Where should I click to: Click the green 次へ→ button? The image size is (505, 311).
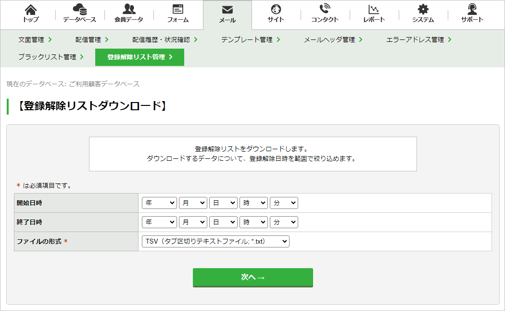click(253, 277)
